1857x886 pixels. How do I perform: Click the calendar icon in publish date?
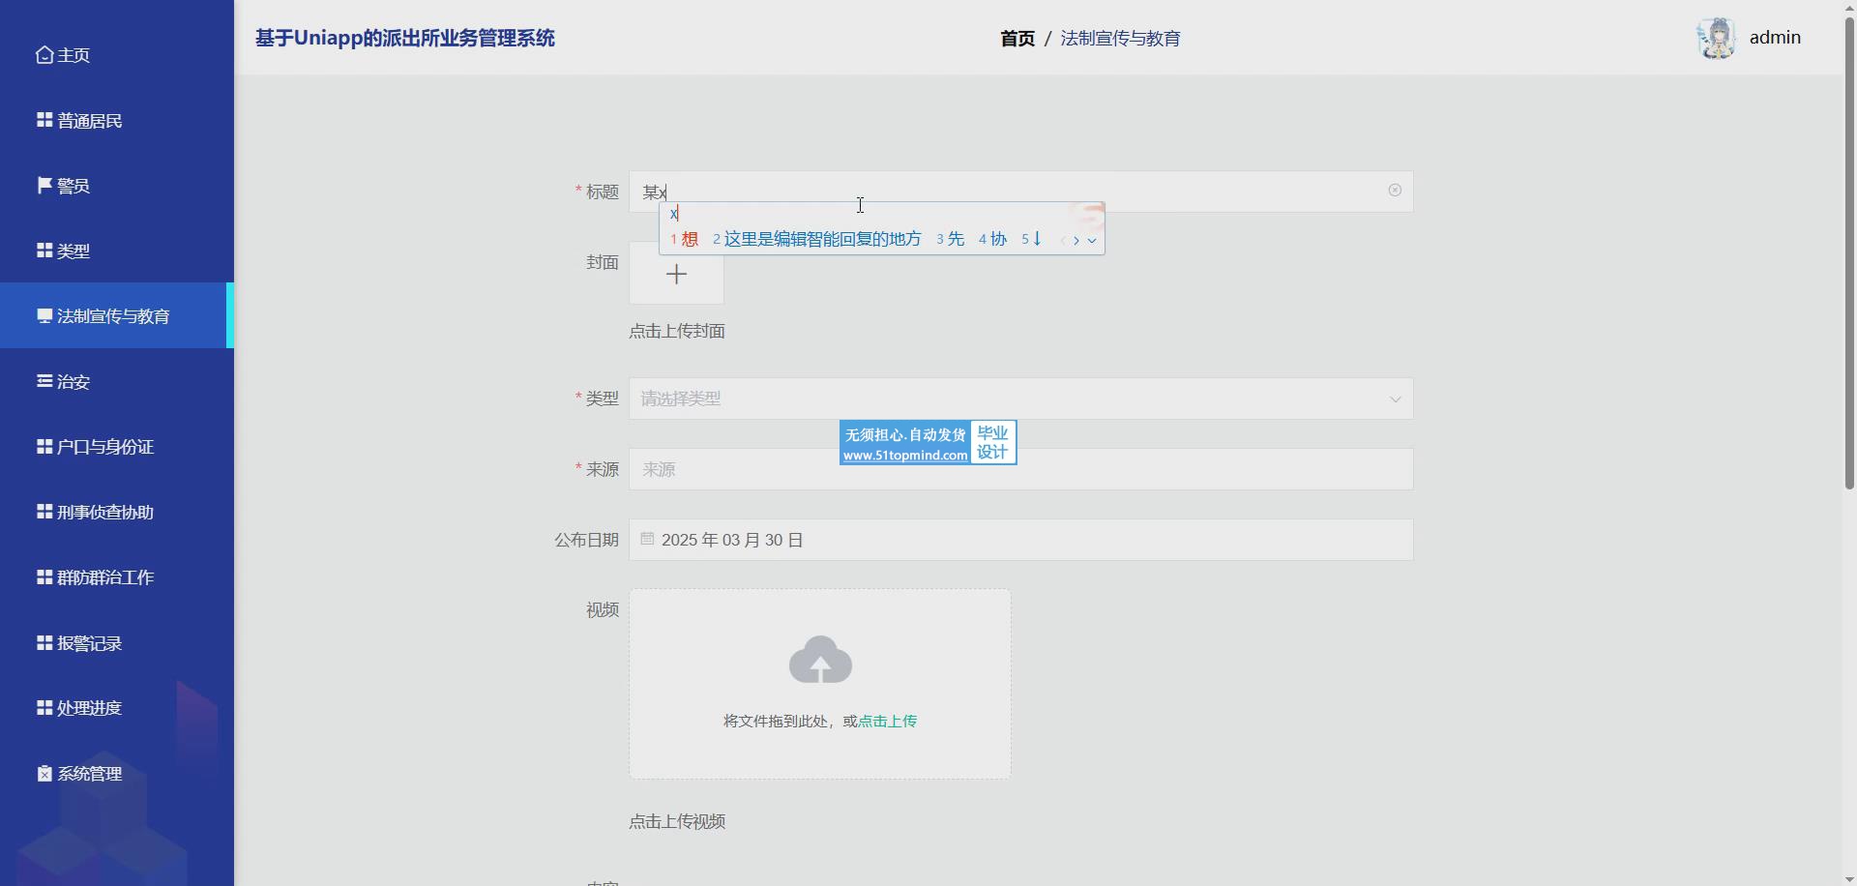tap(647, 539)
